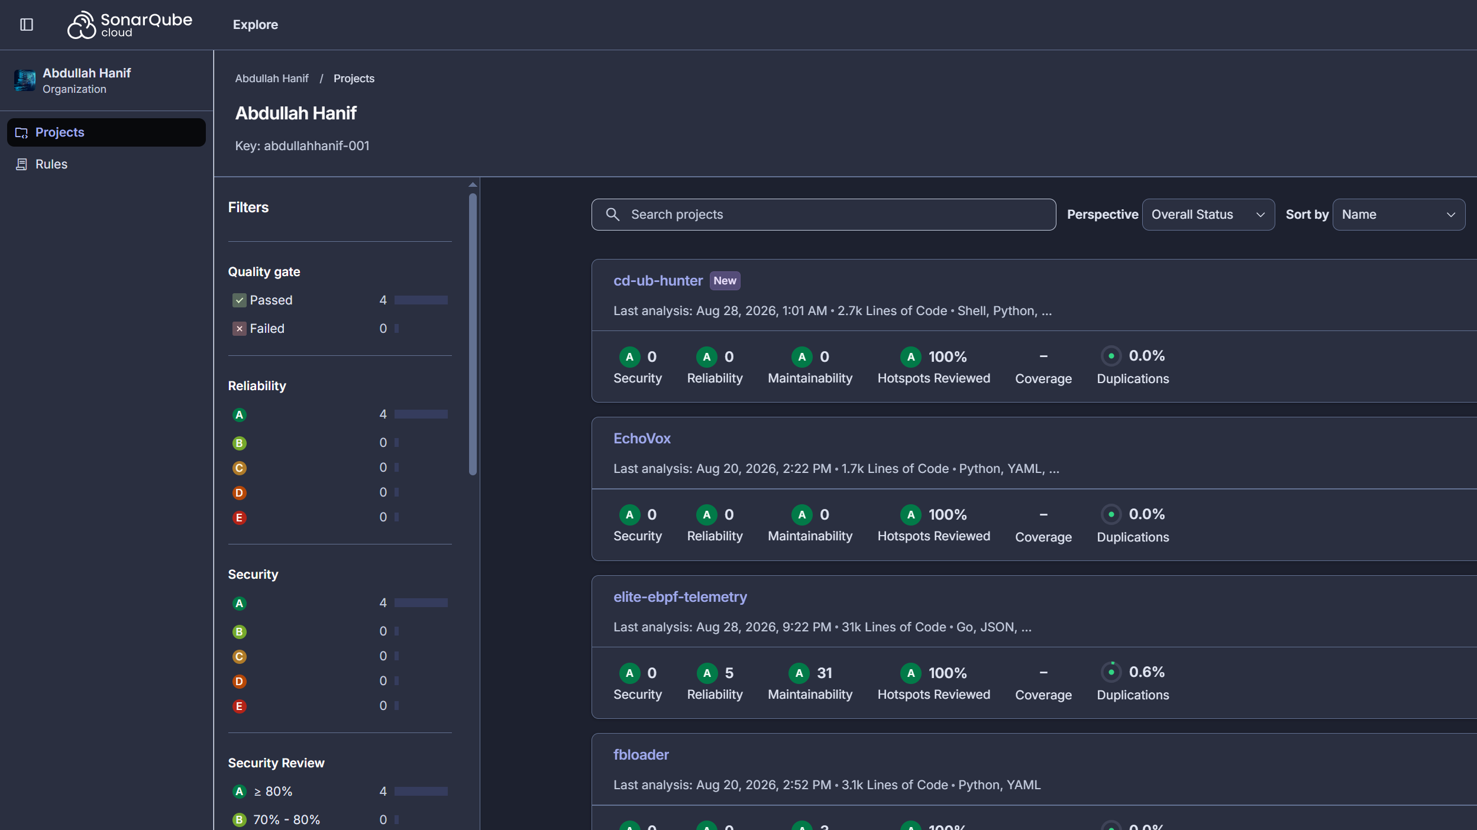Image resolution: width=1477 pixels, height=830 pixels.
Task: Click EchoVox Hotspots Reviewed A icon
Action: point(910,515)
